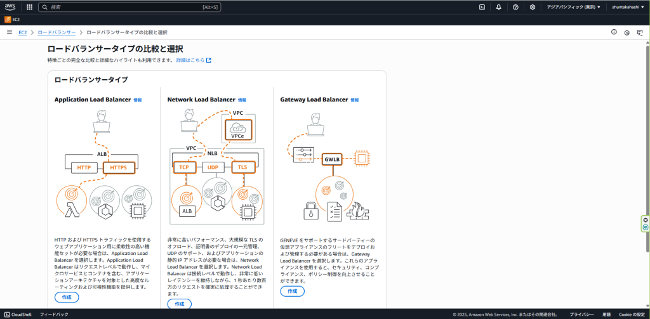The width and height of the screenshot is (650, 319).
Task: Open the services grid menu
Action: pos(29,7)
